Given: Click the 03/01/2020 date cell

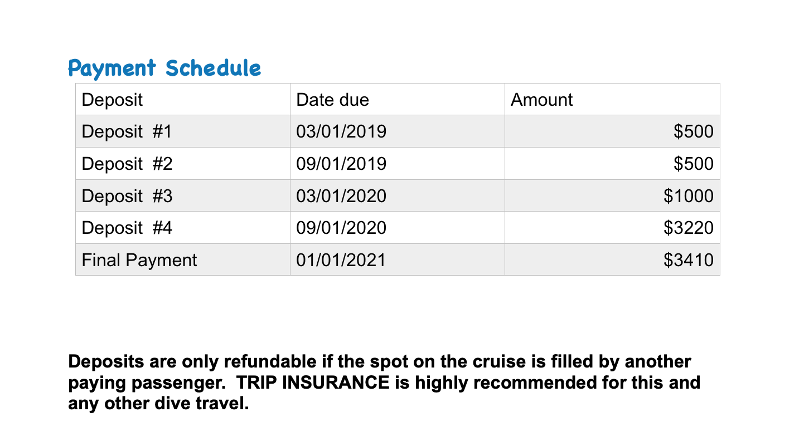Looking at the screenshot, I should tap(398, 195).
